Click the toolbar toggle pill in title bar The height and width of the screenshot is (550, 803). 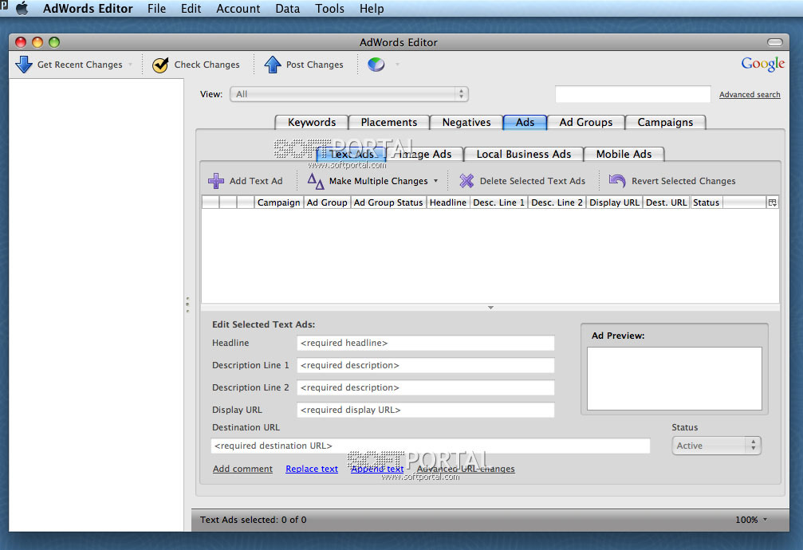[775, 42]
